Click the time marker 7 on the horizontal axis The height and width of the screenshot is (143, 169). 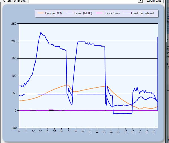tap(69, 131)
